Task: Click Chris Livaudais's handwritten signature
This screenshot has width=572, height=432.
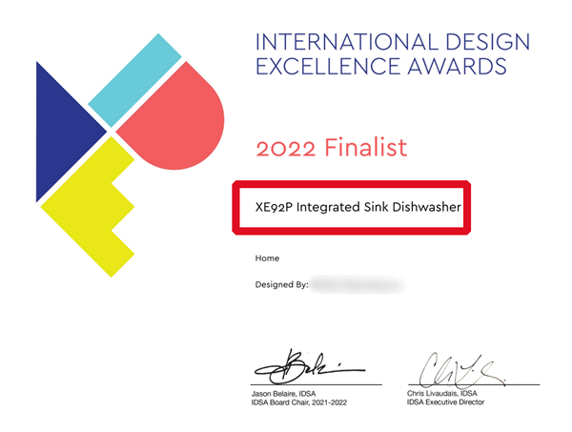Action: [x=461, y=370]
